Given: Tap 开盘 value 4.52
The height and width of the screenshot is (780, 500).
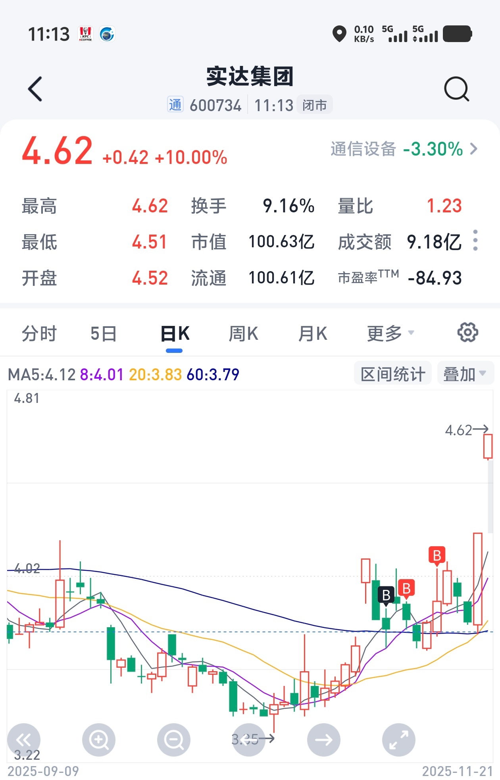Looking at the screenshot, I should 150,278.
